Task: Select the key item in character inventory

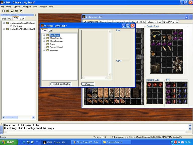Action: click(x=111, y=101)
